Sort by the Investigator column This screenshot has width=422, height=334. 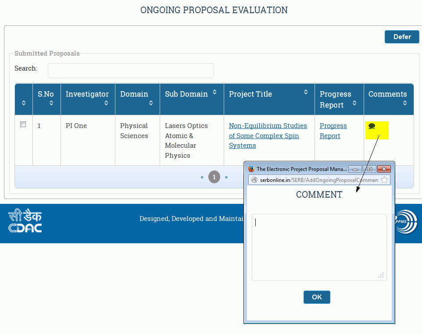click(x=106, y=103)
